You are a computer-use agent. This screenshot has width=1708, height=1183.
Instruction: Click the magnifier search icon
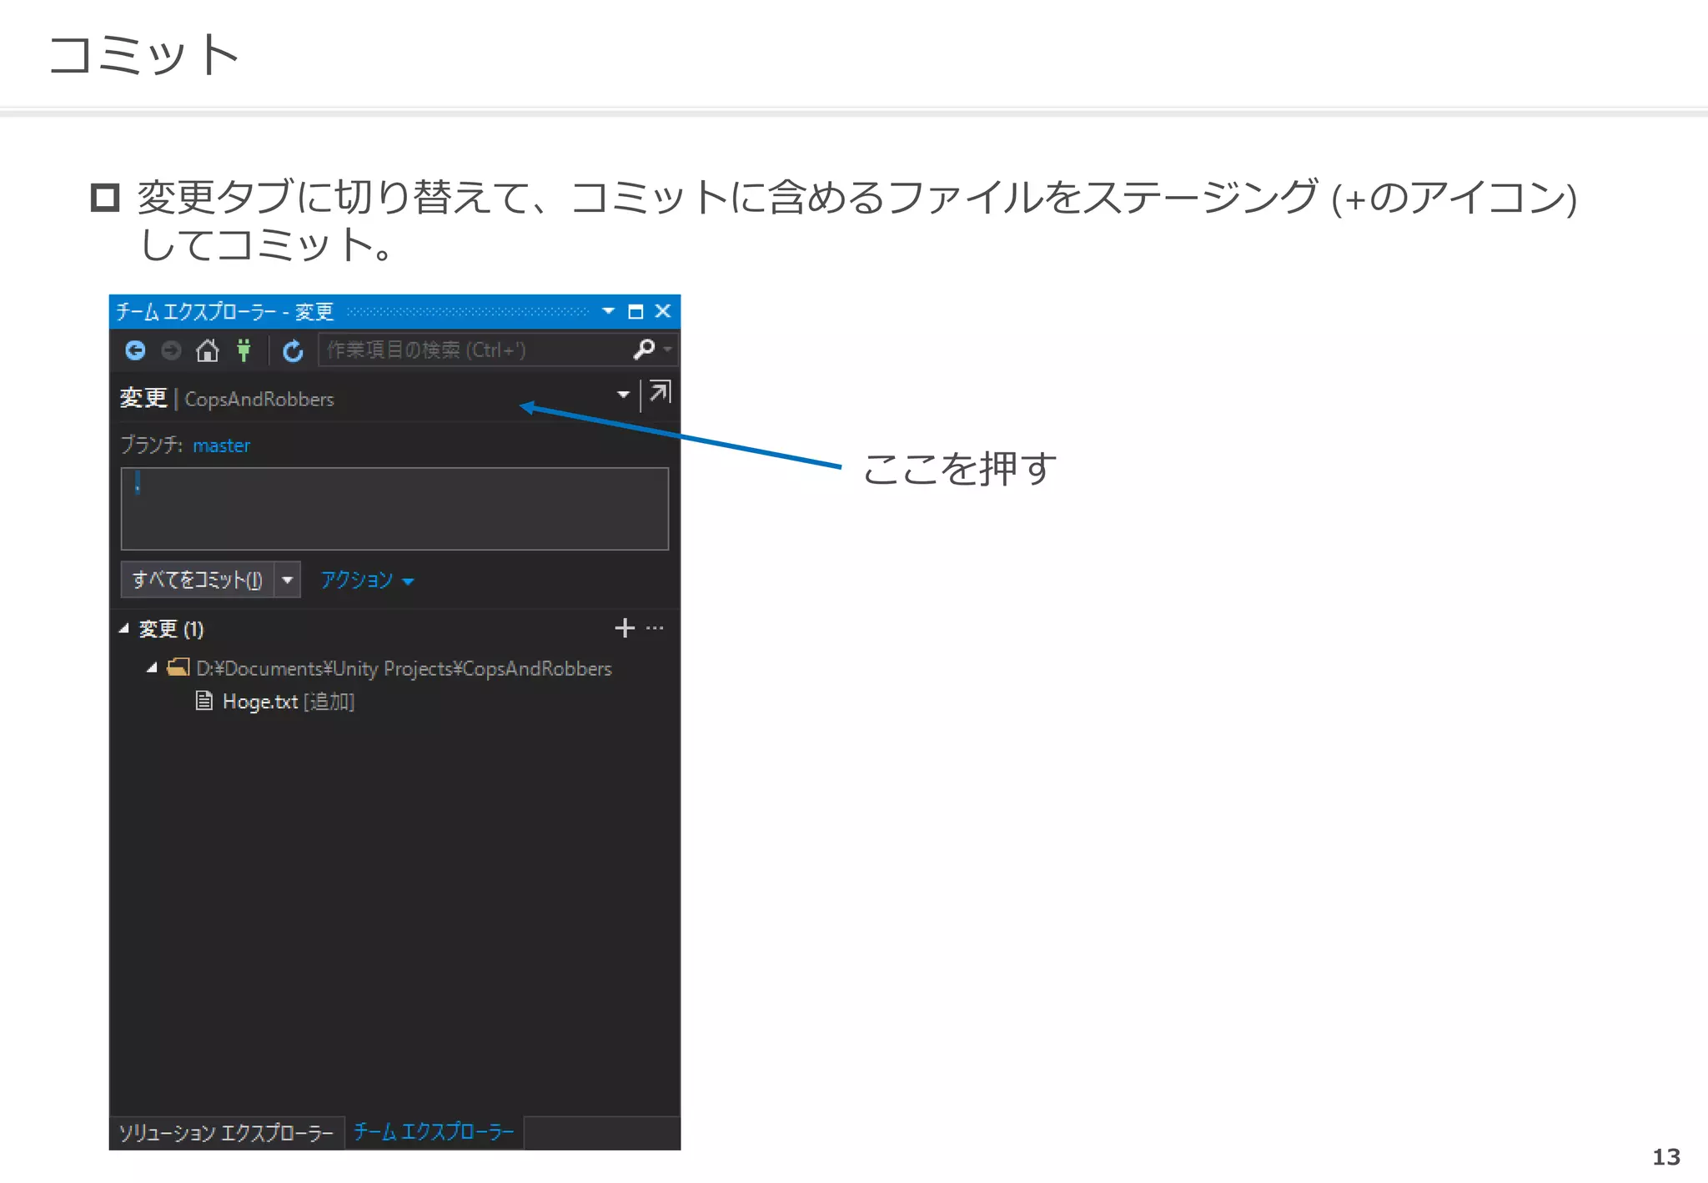click(x=644, y=350)
